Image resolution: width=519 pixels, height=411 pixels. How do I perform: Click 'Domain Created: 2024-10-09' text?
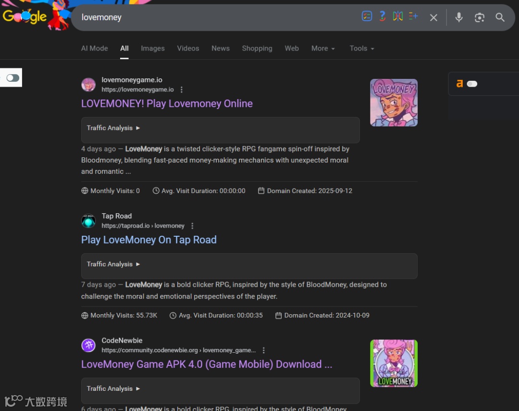coord(327,315)
